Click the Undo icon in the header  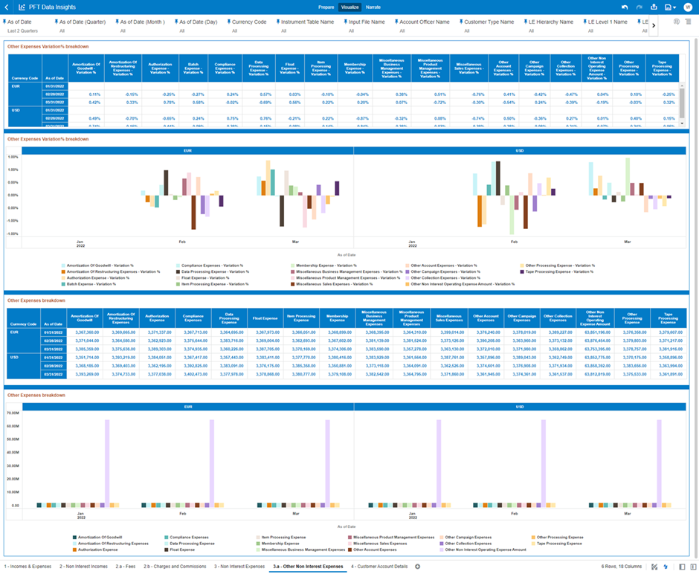pyautogui.click(x=625, y=7)
